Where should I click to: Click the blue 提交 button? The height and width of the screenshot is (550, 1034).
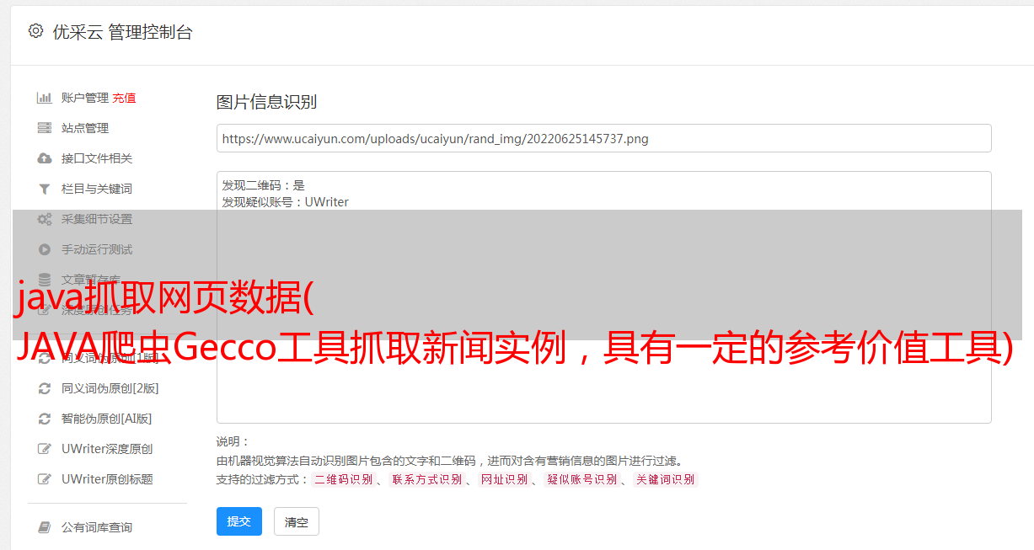pos(239,521)
